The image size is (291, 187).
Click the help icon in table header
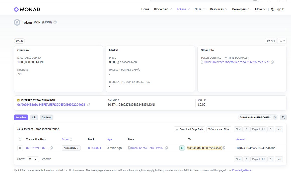20,139
